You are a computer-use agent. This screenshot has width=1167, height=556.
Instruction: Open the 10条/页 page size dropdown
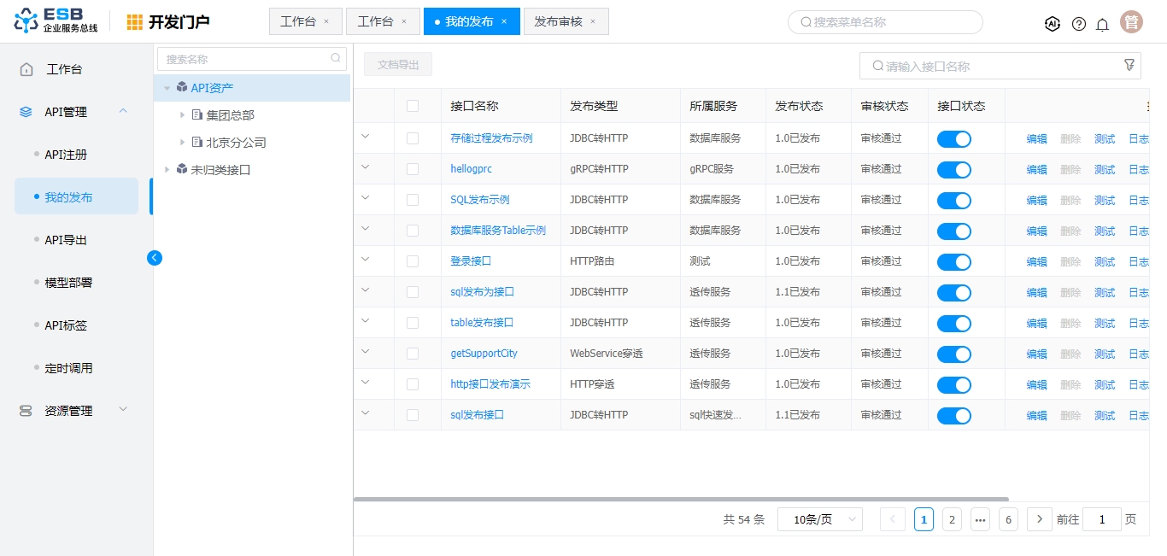coord(819,519)
